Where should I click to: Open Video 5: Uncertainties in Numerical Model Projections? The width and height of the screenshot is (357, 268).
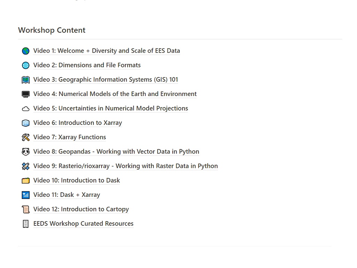pyautogui.click(x=111, y=108)
